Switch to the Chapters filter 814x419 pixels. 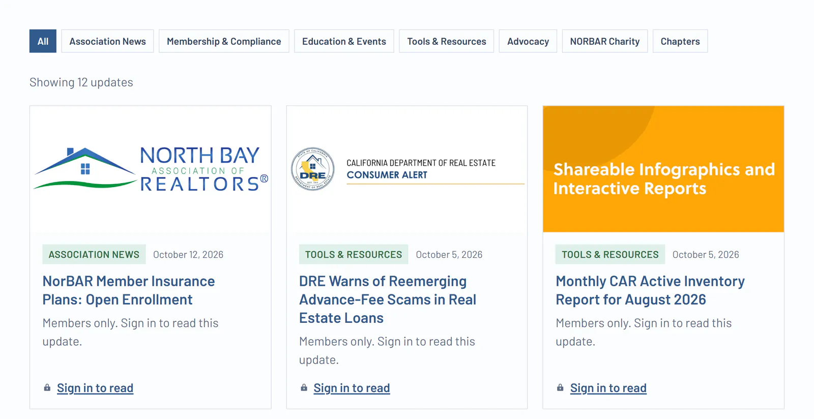(680, 41)
